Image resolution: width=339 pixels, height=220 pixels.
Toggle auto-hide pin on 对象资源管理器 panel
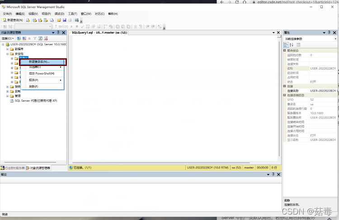click(58, 33)
